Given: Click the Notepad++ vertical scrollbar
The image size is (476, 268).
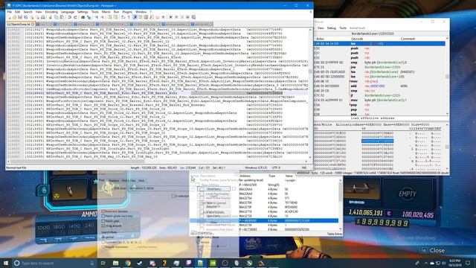Looking at the screenshot, I should coord(310,92).
